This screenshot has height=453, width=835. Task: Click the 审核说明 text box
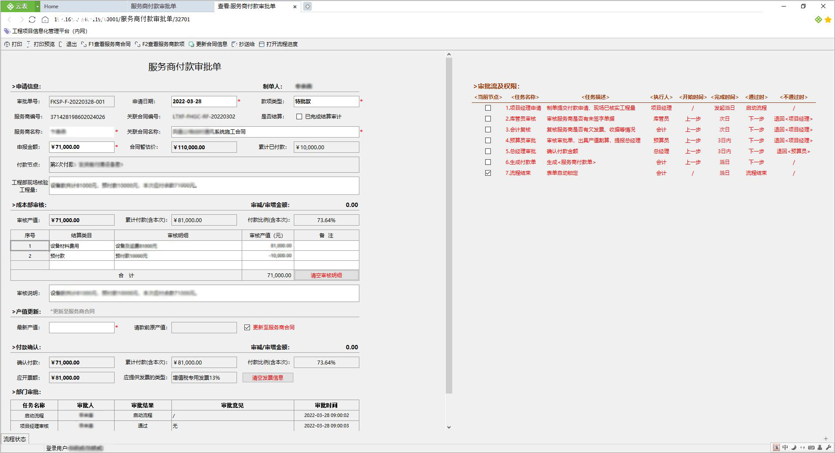(x=204, y=293)
